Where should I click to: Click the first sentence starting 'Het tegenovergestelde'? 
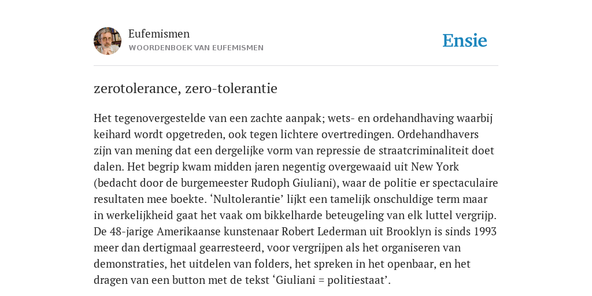pos(293,127)
